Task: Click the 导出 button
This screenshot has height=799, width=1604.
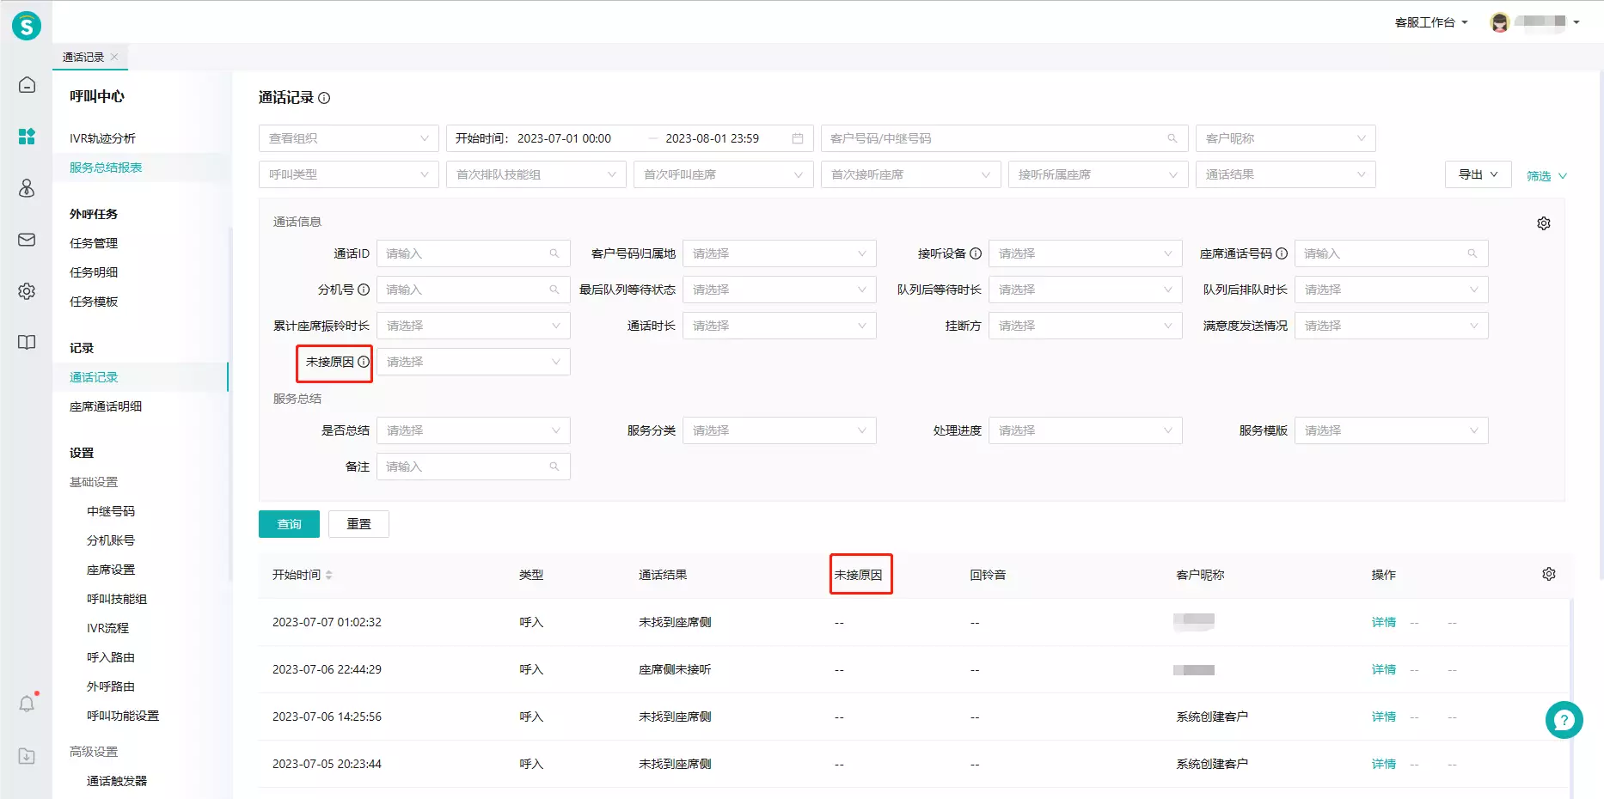Action: [1478, 174]
